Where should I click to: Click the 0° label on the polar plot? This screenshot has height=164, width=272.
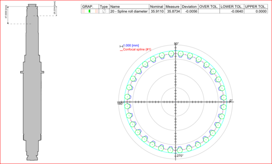[x=231, y=100]
